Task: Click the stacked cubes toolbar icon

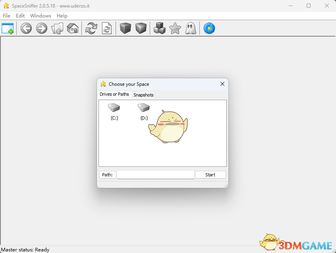Action: [159, 28]
